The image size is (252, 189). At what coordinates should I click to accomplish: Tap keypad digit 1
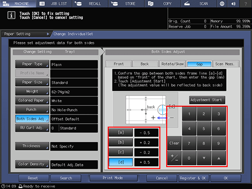coord(189,113)
